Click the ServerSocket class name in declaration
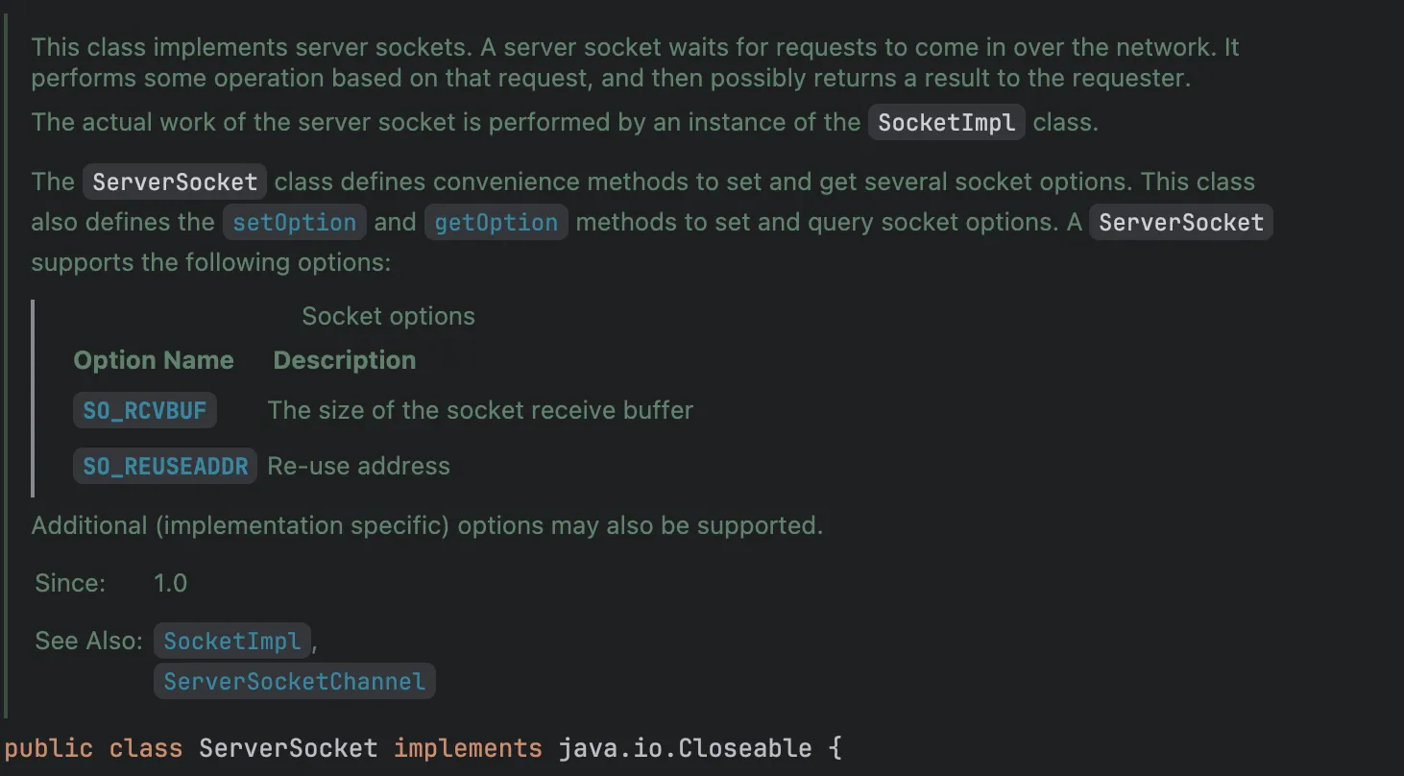 [288, 748]
